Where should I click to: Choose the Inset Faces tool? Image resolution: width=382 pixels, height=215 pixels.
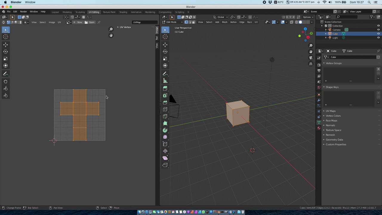(165, 96)
